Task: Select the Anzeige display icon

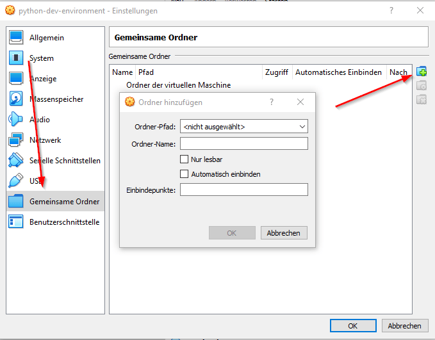Action: [x=16, y=78]
